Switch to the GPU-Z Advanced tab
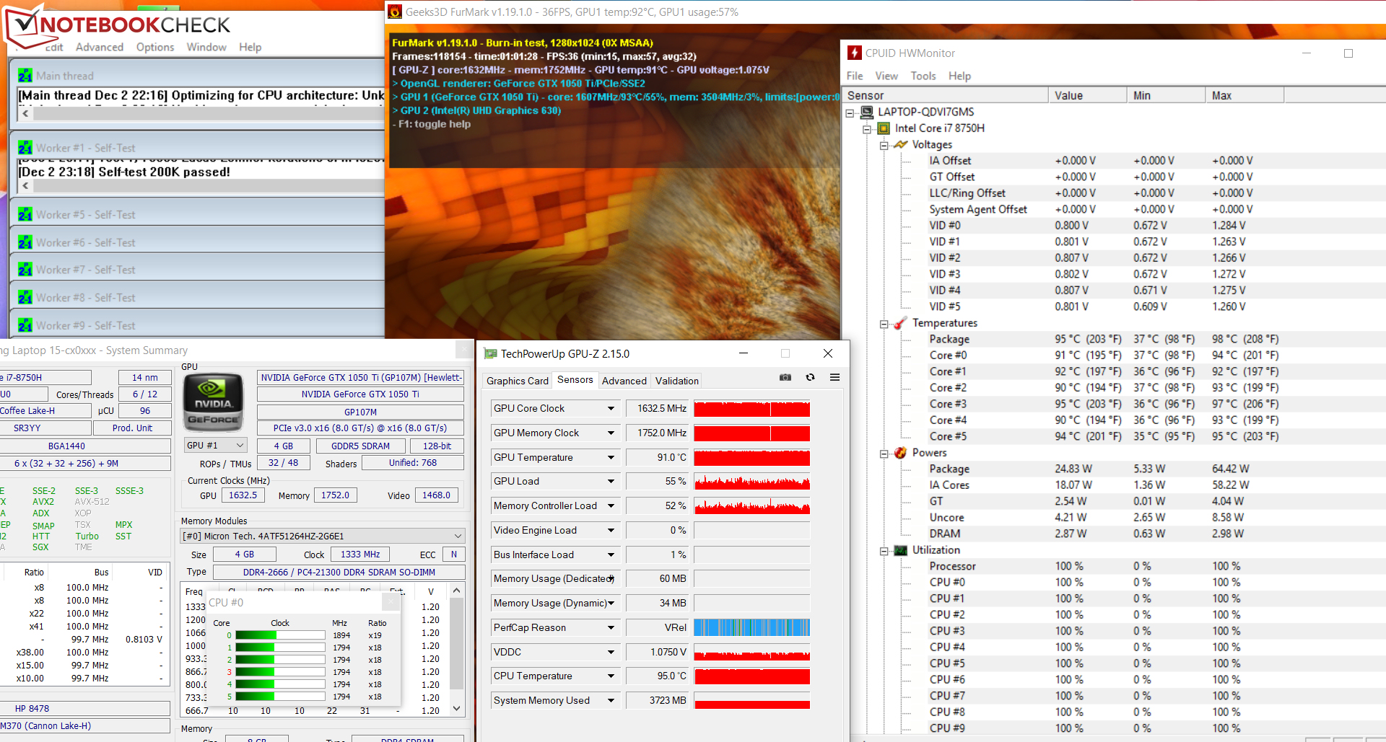The image size is (1386, 742). point(624,381)
